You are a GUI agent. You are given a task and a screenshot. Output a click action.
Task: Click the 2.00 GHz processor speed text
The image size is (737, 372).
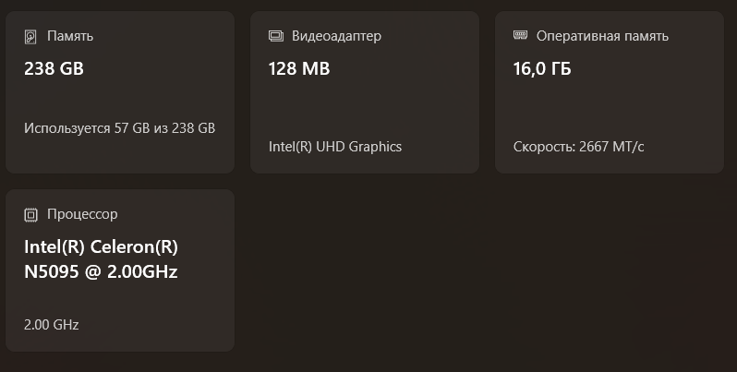[52, 324]
